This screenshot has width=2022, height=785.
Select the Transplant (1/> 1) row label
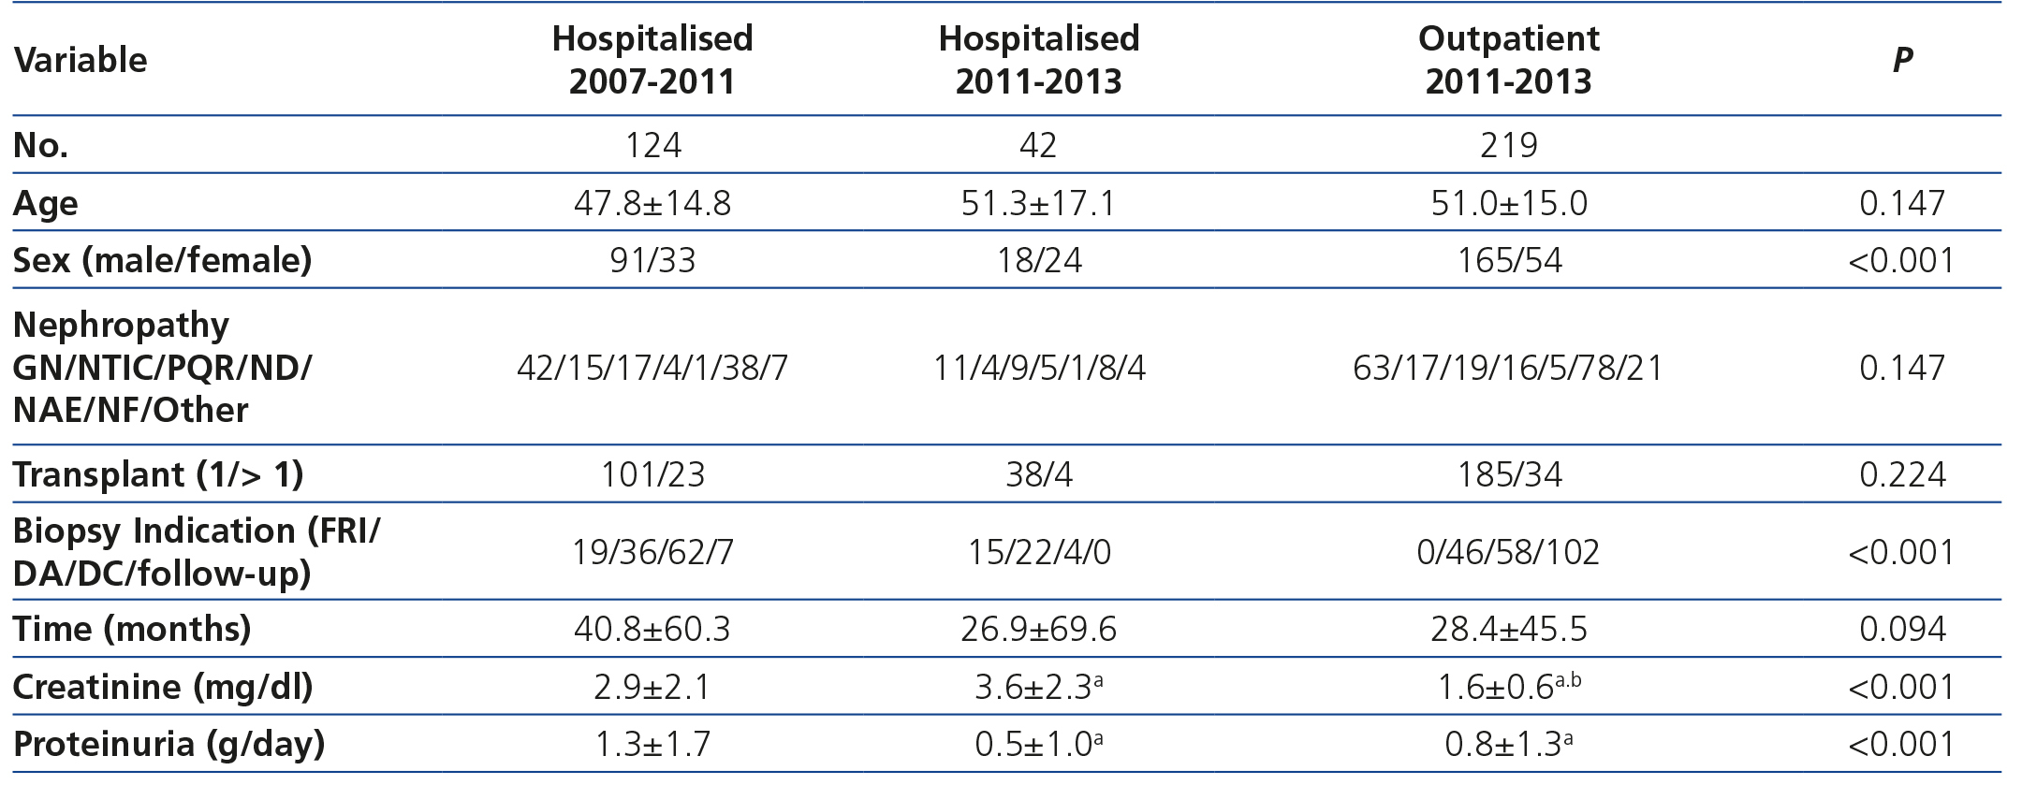tap(158, 474)
